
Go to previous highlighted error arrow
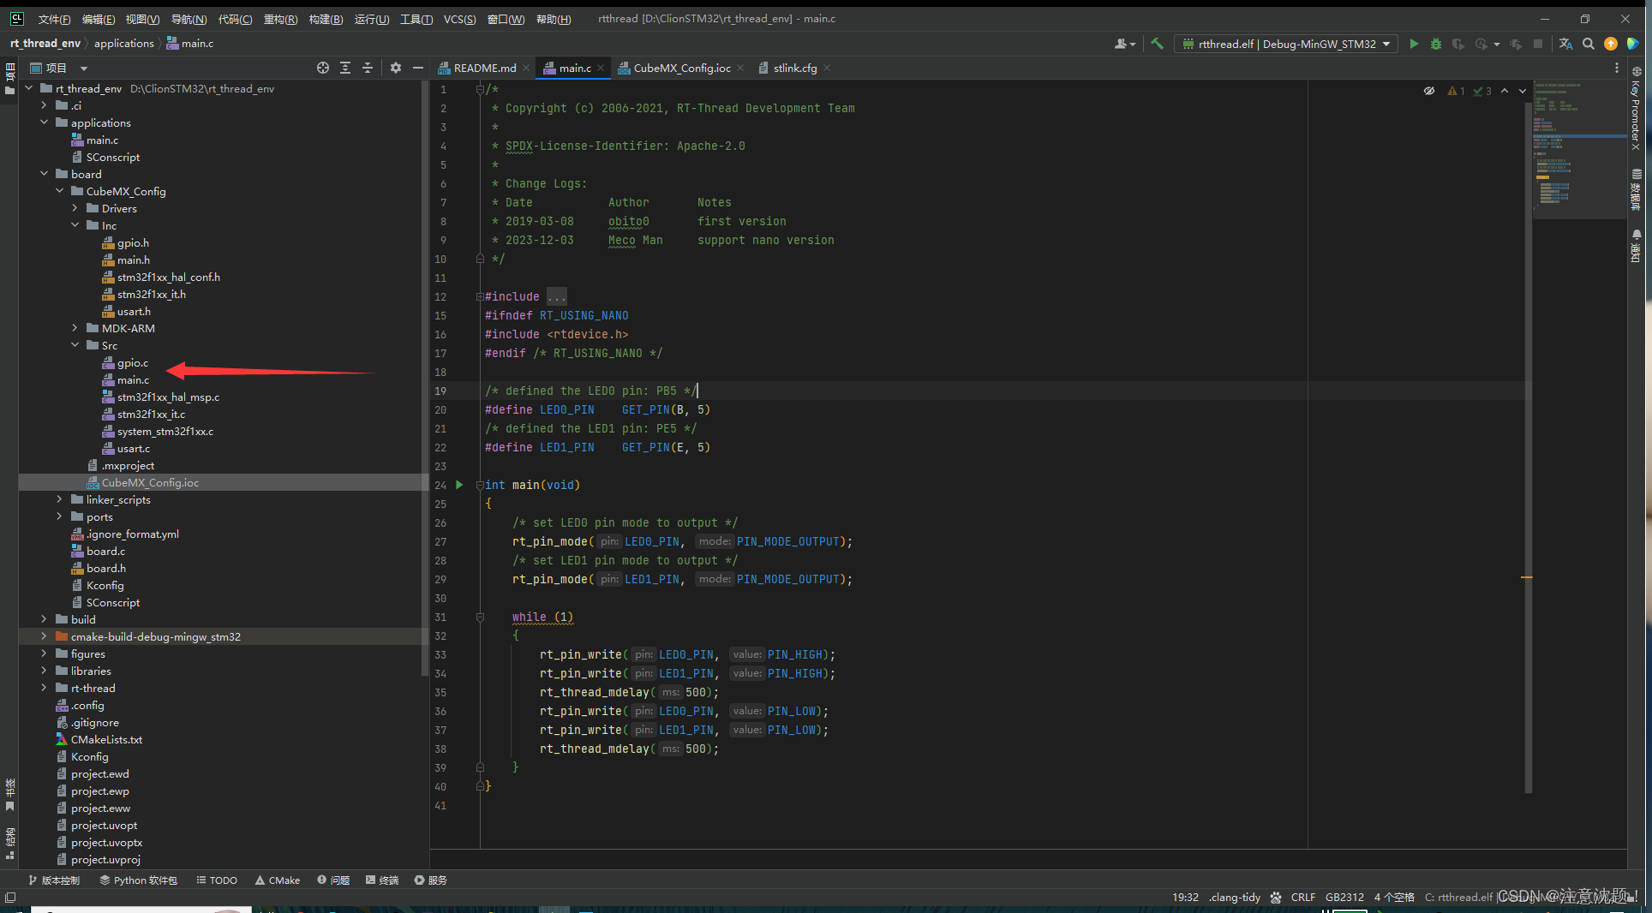click(x=1505, y=91)
